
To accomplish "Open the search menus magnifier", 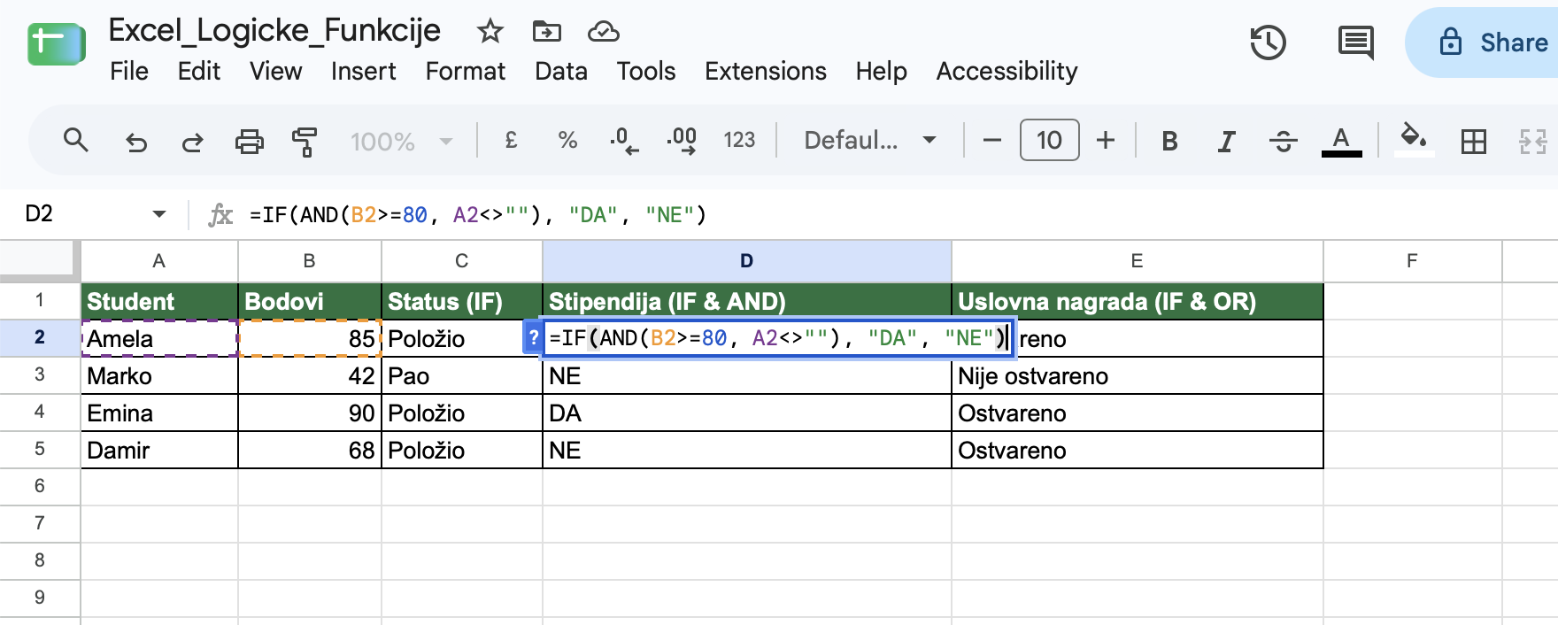I will tap(76, 140).
